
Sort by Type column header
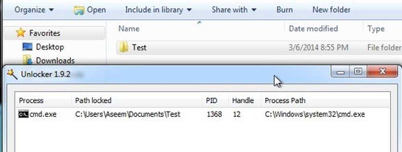[x=382, y=28]
